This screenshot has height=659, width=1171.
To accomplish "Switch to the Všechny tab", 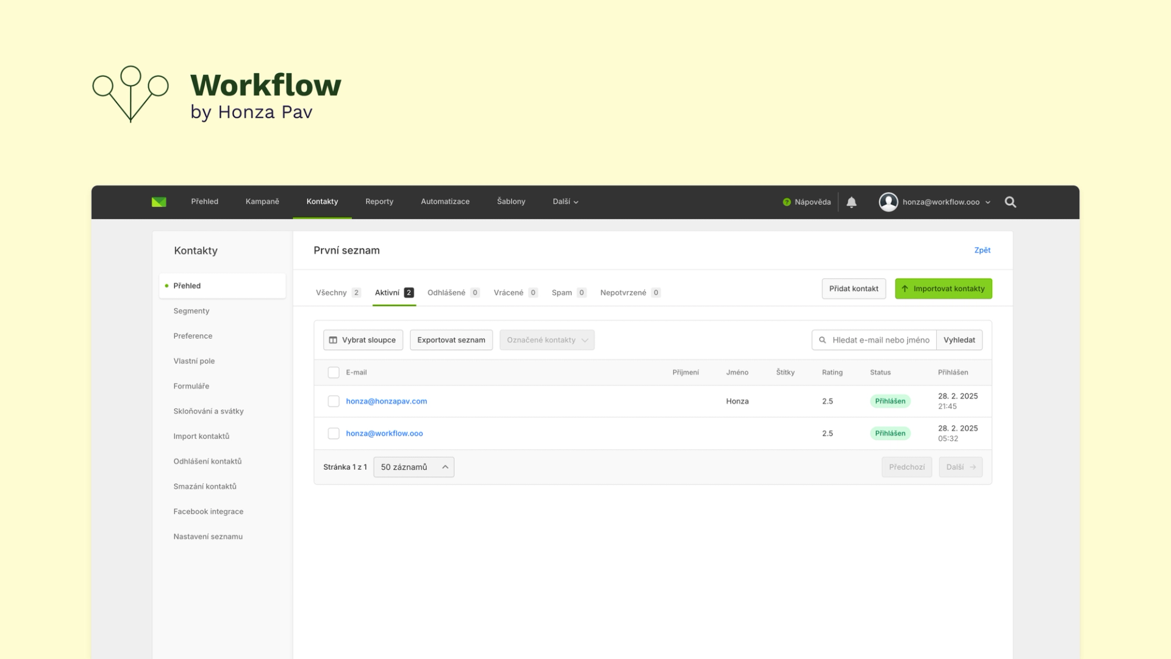I will [x=337, y=293].
